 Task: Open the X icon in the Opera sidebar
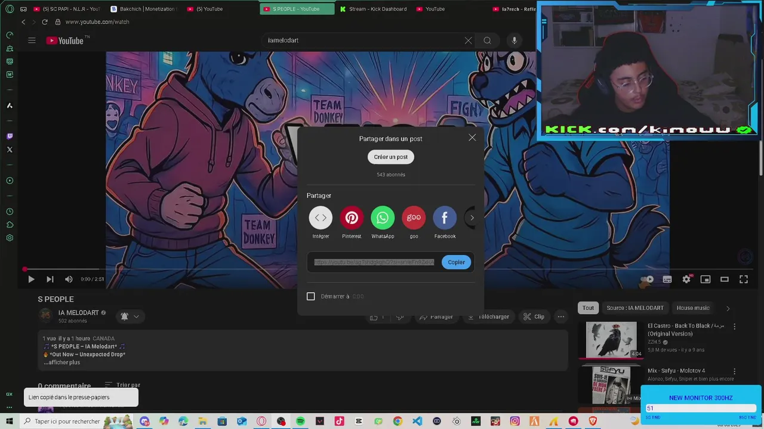click(10, 150)
